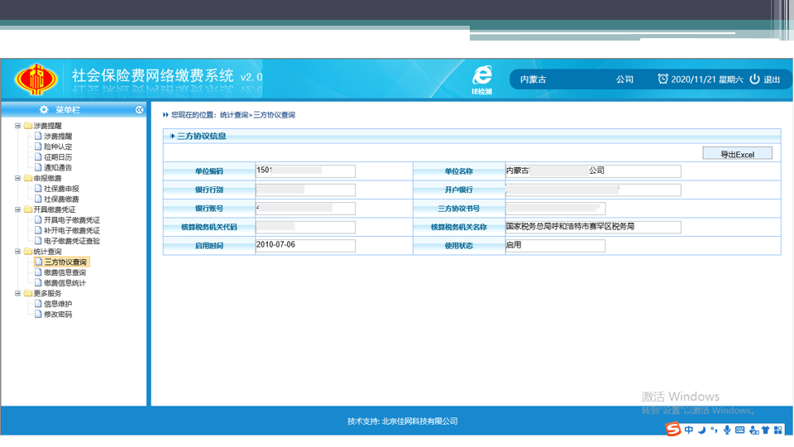The width and height of the screenshot is (794, 447).
Task: Click the 菜单栏 gear icon
Action: coord(44,109)
